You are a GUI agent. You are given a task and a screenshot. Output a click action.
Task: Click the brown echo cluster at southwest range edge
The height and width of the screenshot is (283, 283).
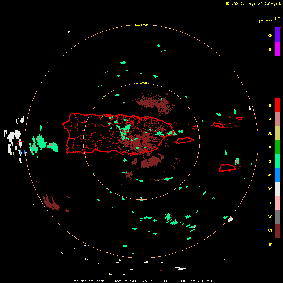pos(52,203)
